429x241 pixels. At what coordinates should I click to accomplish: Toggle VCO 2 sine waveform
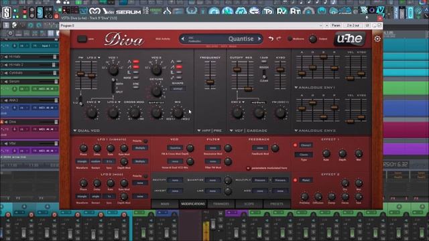pyautogui.click(x=179, y=78)
